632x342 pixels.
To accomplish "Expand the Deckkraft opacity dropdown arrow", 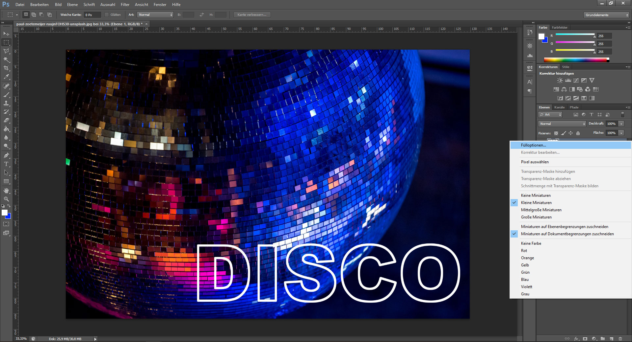I will click(621, 124).
